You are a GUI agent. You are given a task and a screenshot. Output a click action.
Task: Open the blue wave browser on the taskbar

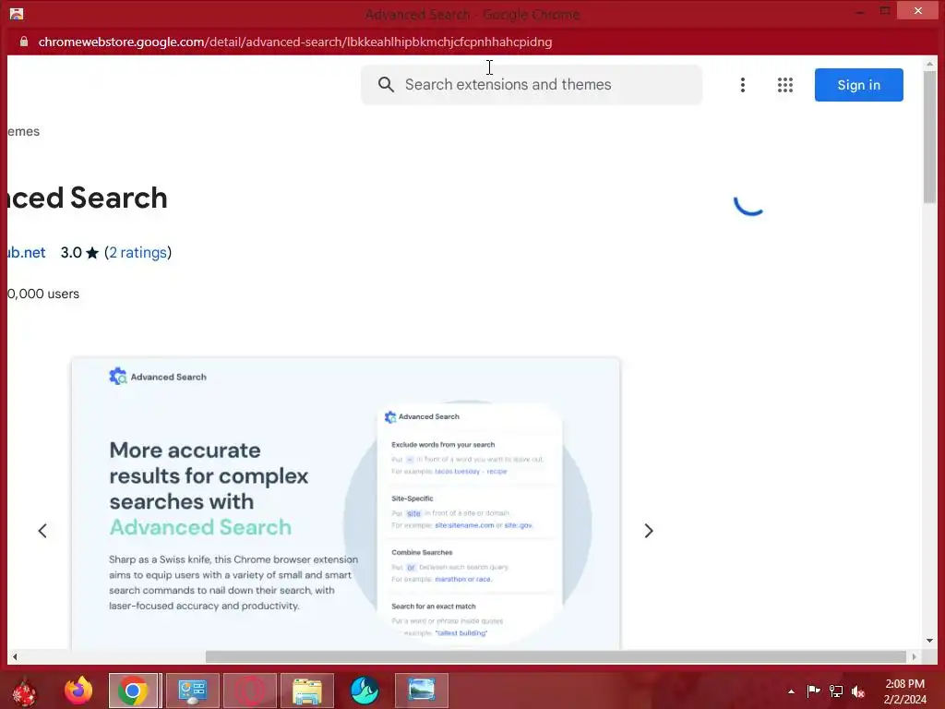point(365,691)
